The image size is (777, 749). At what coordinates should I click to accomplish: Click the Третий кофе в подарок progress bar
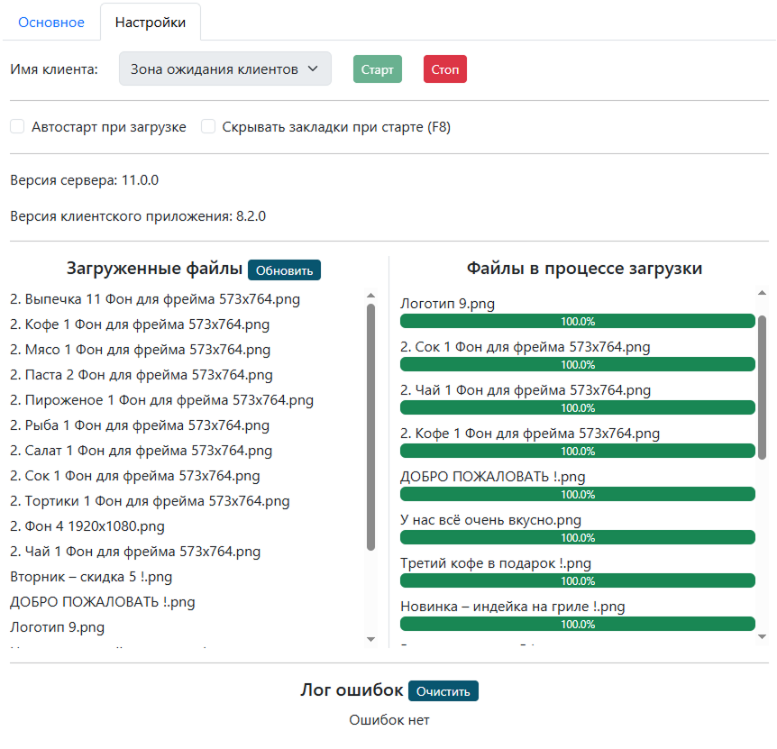pos(577,580)
